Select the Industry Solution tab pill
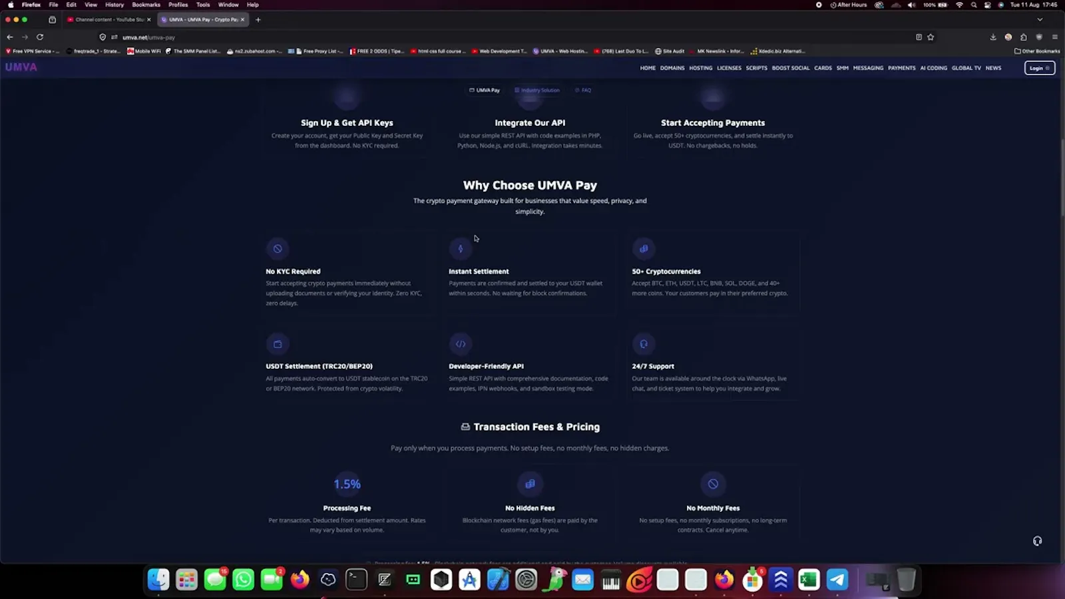Viewport: 1065px width, 599px height. click(537, 90)
